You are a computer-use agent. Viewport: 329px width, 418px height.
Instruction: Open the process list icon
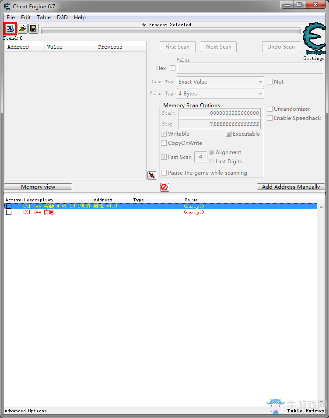pyautogui.click(x=10, y=28)
